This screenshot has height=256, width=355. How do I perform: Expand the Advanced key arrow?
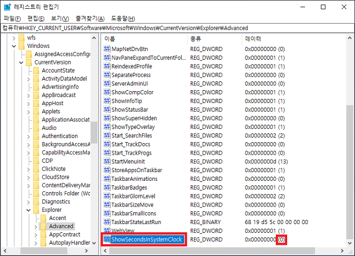[36, 226]
